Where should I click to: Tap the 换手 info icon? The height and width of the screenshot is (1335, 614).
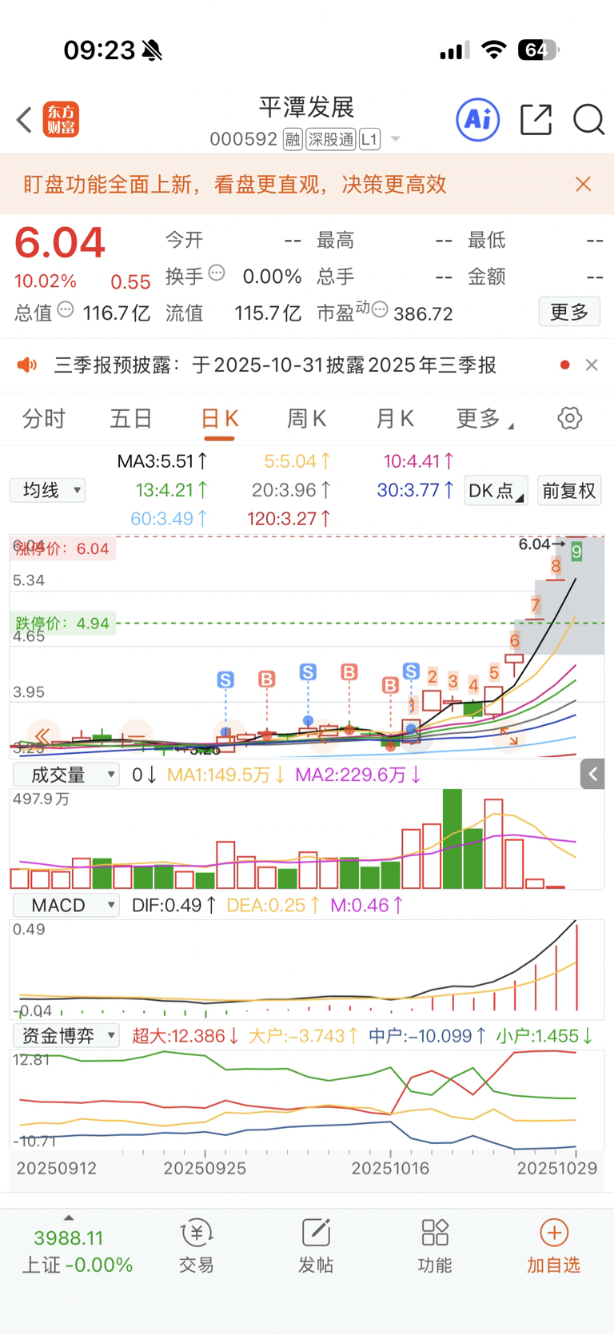(x=217, y=273)
